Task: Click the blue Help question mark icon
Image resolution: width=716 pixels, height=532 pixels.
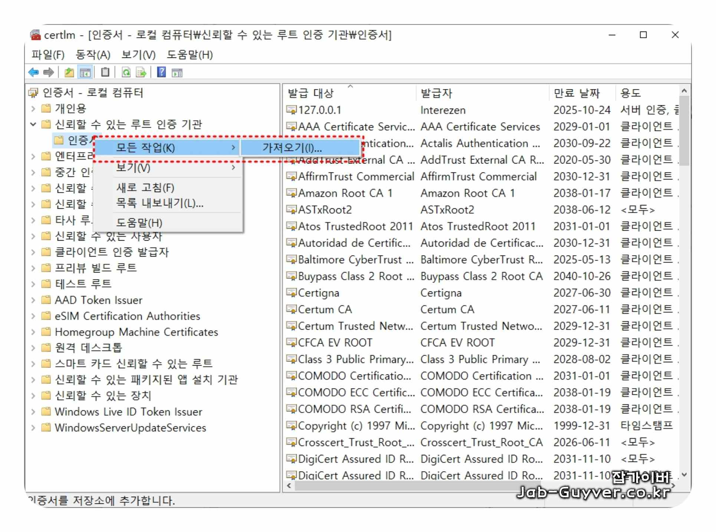Action: [161, 72]
